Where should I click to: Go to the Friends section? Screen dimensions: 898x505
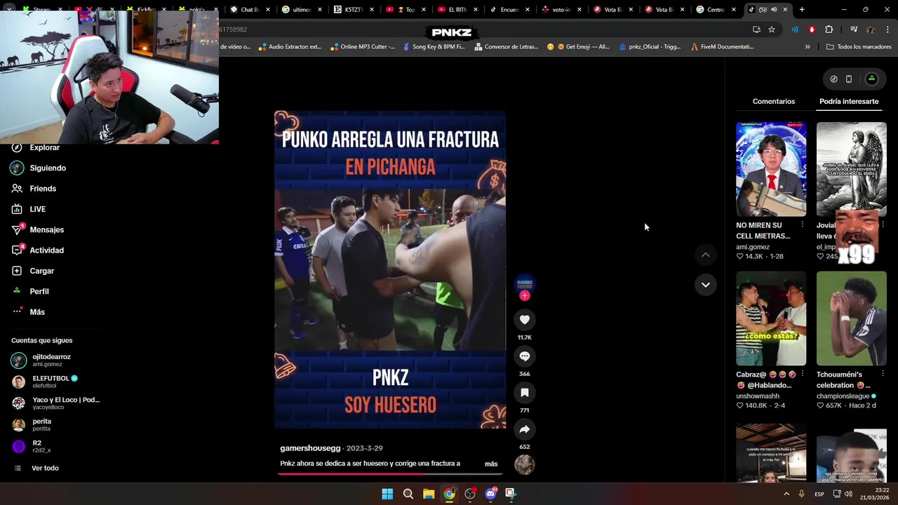point(34,189)
